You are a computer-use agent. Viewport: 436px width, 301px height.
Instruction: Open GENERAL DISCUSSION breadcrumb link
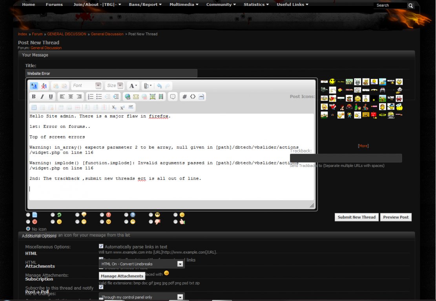coord(66,34)
